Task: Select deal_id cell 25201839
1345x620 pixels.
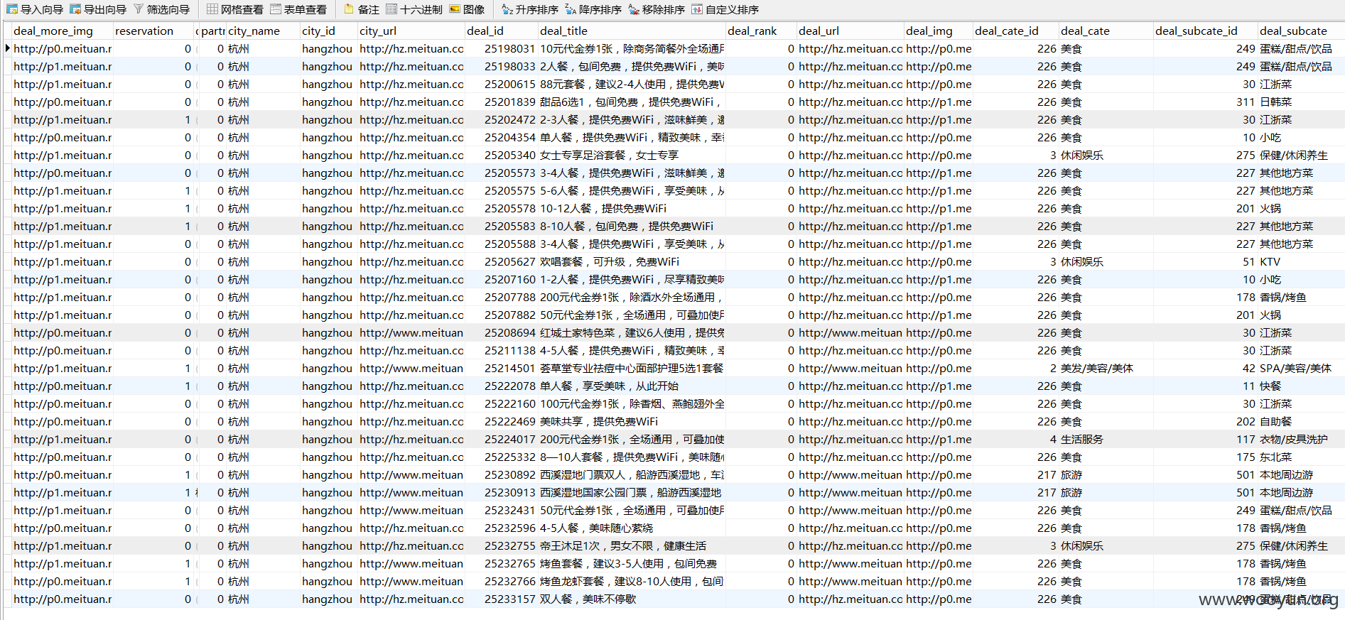Action: pos(501,102)
